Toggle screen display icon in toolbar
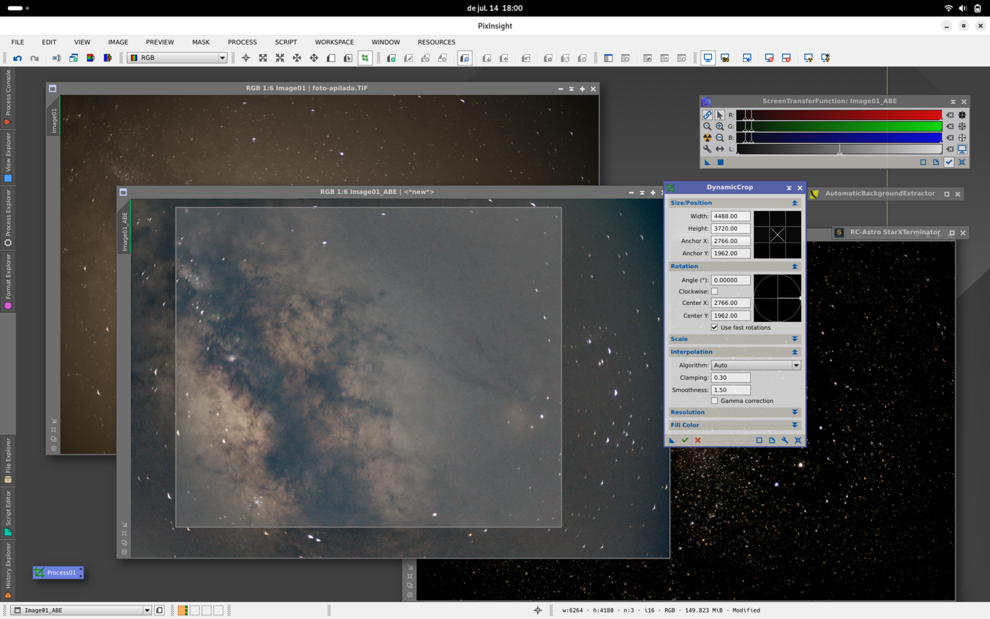Viewport: 990px width, 619px height. (708, 58)
